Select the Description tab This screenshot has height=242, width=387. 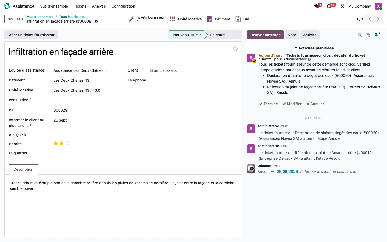click(x=23, y=169)
